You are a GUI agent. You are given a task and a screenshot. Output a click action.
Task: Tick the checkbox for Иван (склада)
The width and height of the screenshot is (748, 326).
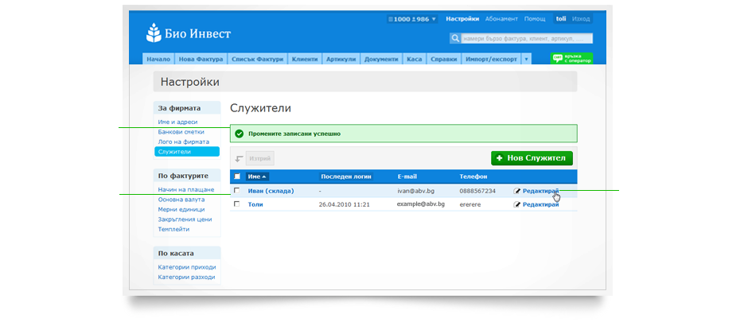tap(236, 191)
